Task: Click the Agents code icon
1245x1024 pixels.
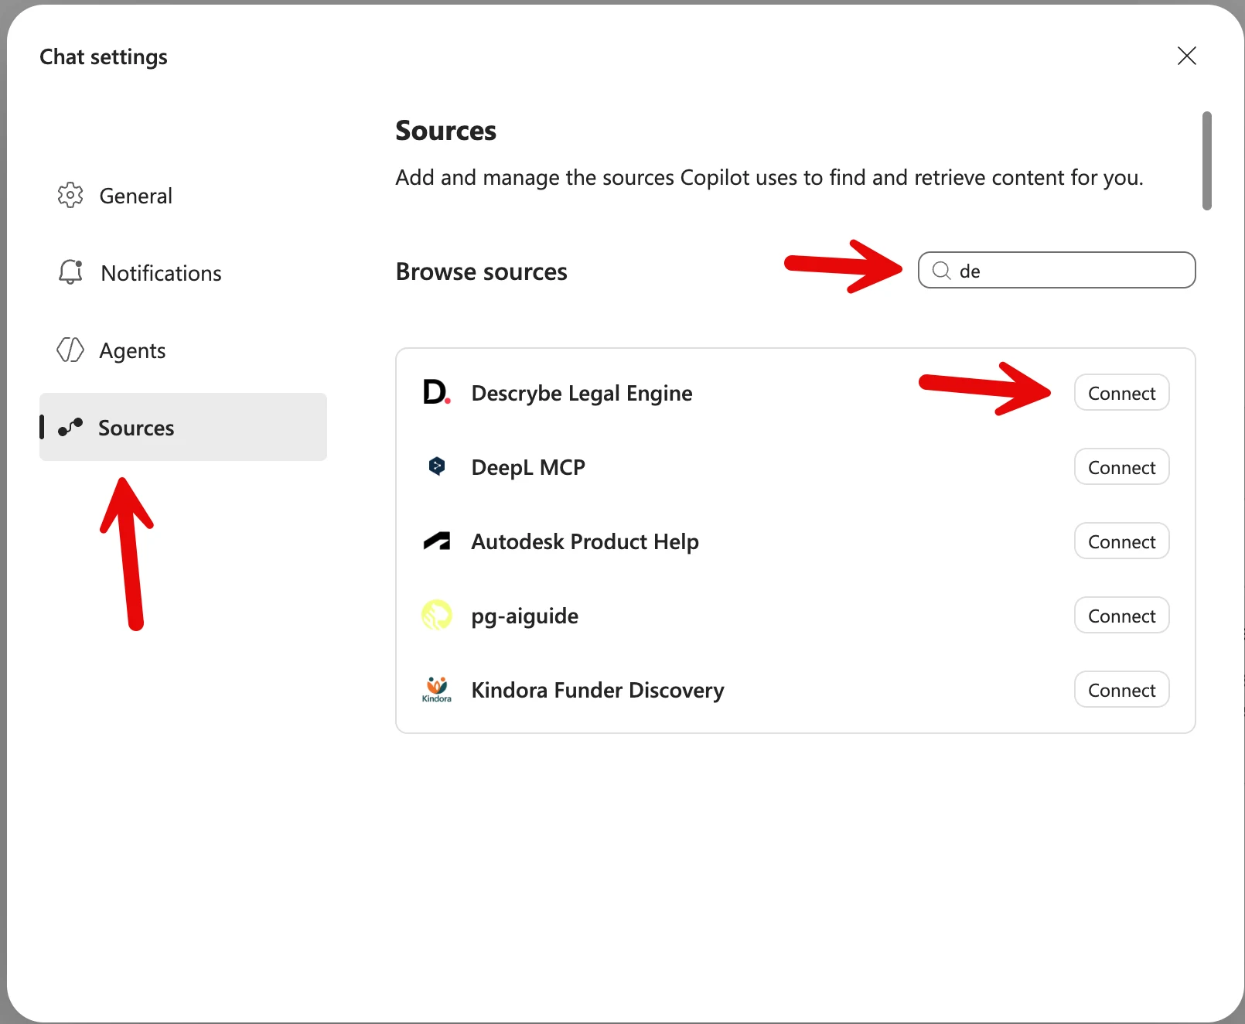Action: [x=70, y=350]
